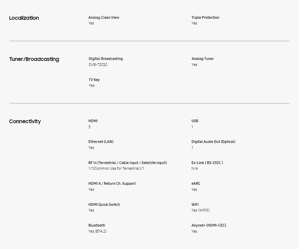
Task: Select the Ex-Link (RS-232C) label
Action: pyautogui.click(x=207, y=163)
